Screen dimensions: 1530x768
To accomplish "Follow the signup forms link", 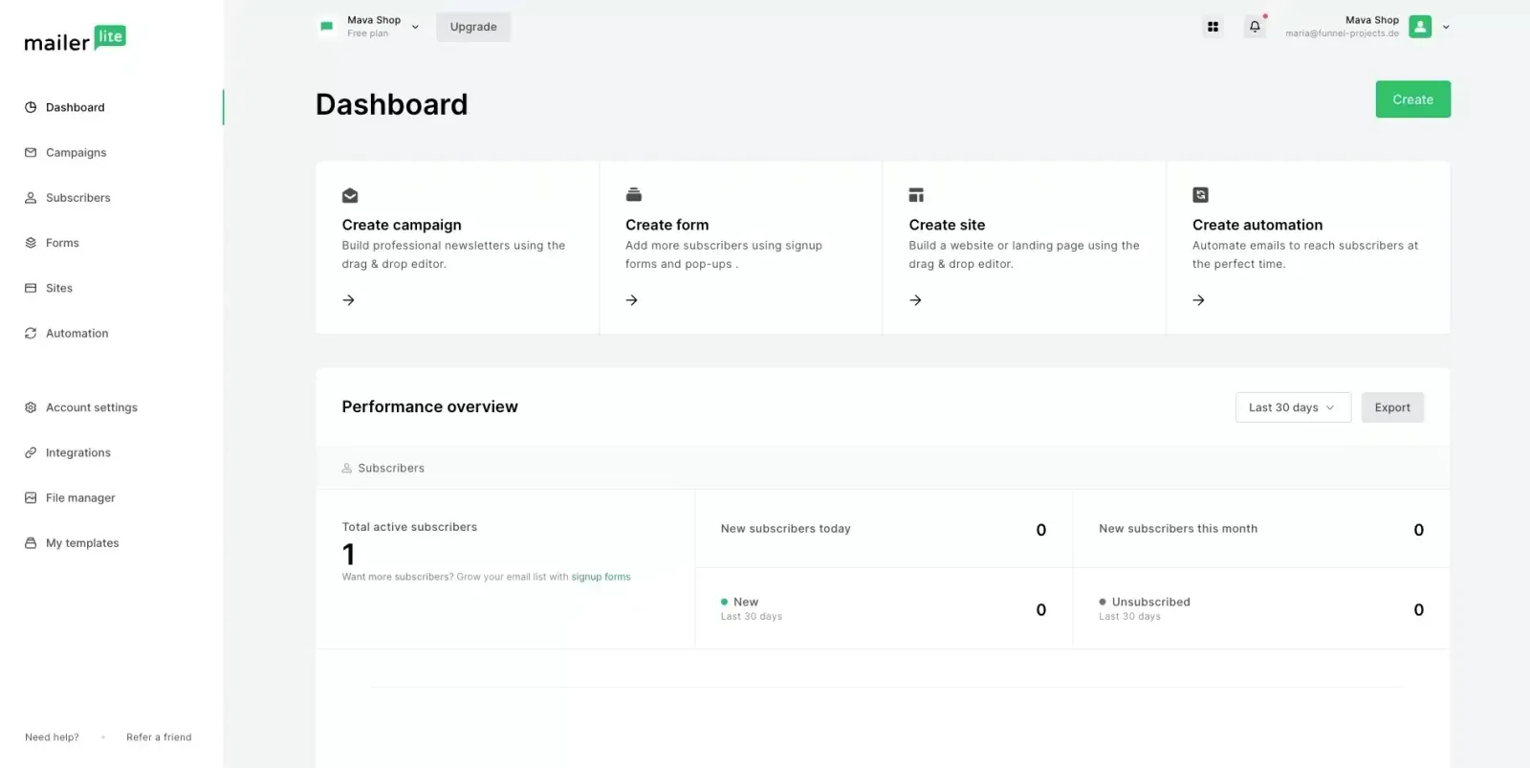I will (x=601, y=577).
